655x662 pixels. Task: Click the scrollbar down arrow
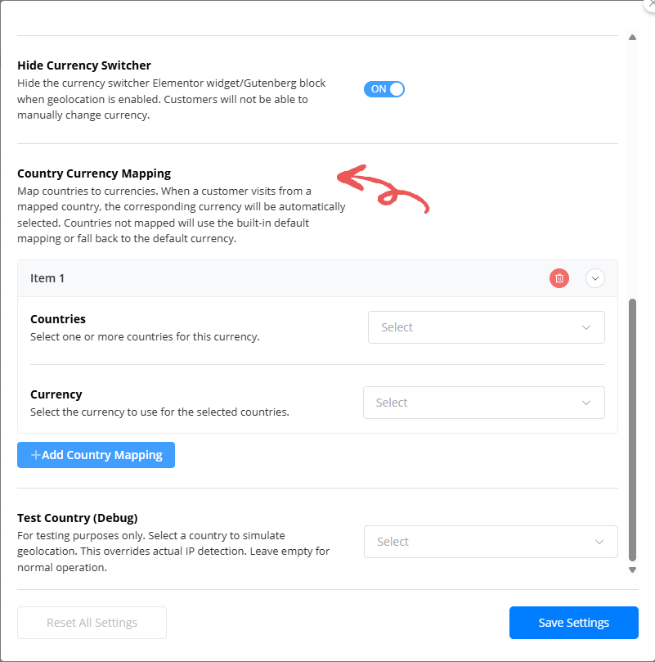632,570
